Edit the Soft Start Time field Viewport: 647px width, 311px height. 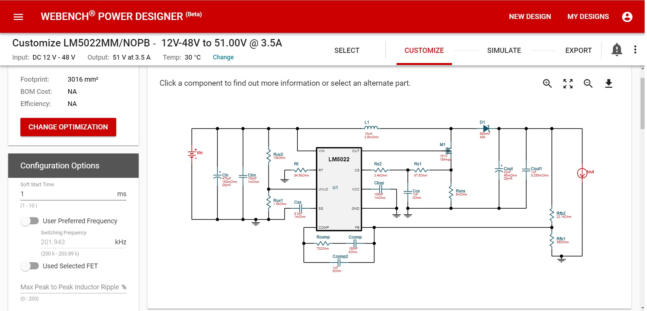[73, 194]
